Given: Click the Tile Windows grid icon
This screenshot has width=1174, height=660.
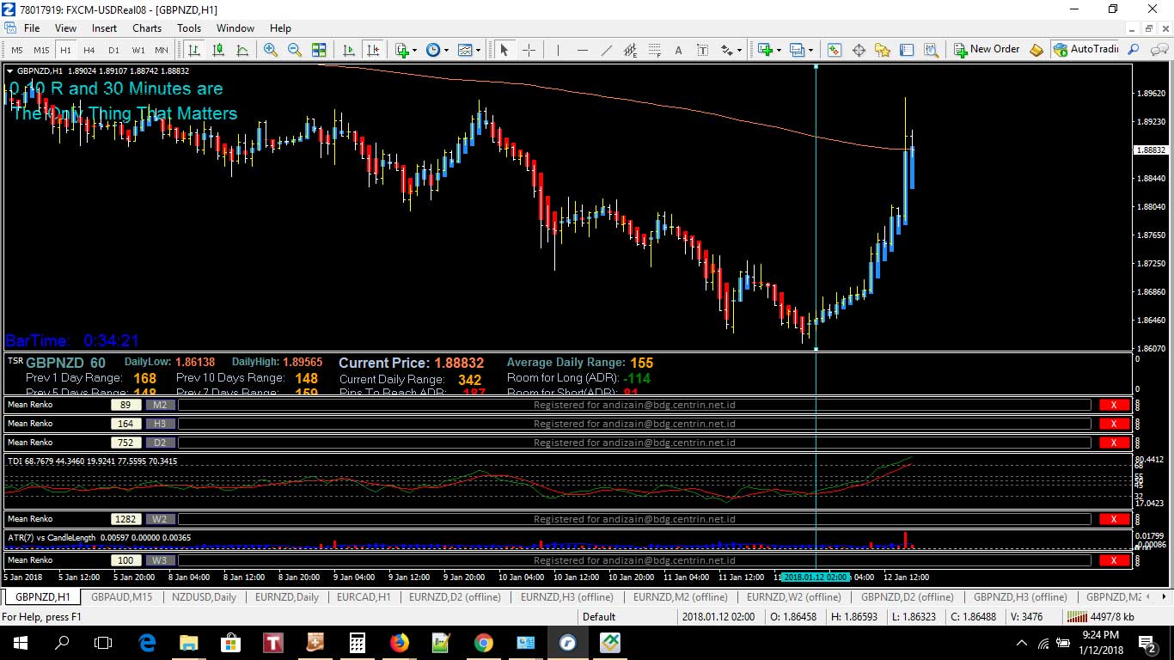Looking at the screenshot, I should [x=319, y=50].
